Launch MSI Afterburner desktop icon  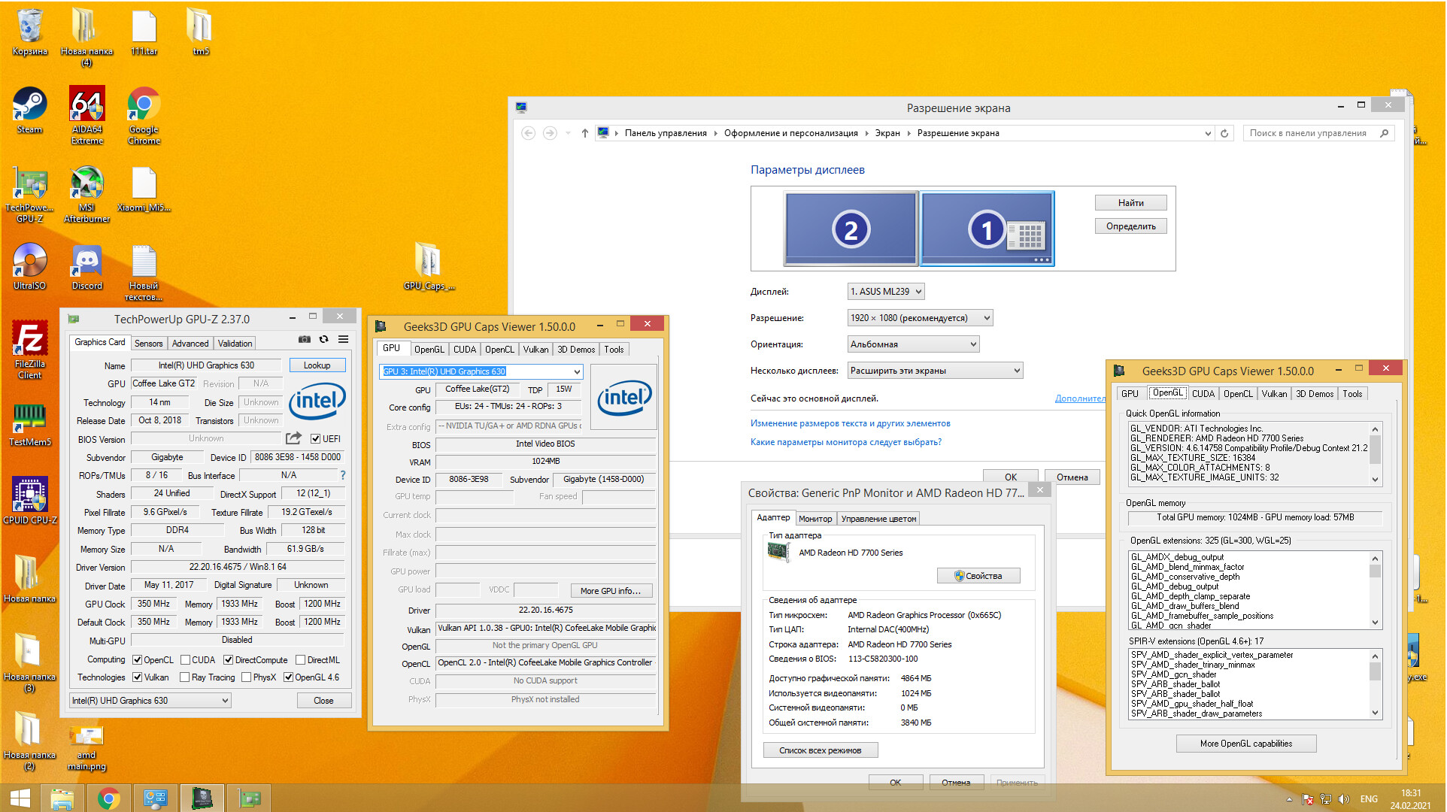[x=87, y=194]
